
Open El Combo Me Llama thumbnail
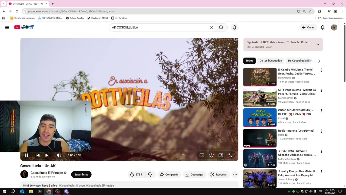[x=260, y=77]
